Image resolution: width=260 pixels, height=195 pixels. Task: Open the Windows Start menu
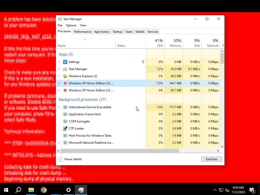click(x=6, y=190)
